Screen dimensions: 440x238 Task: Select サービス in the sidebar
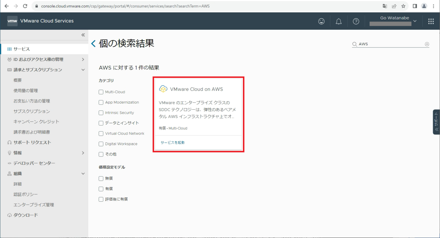pos(22,48)
